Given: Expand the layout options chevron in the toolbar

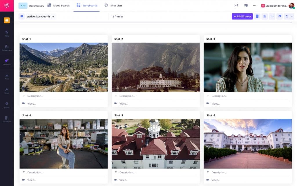Looking at the screenshot, I should pyautogui.click(x=292, y=16).
